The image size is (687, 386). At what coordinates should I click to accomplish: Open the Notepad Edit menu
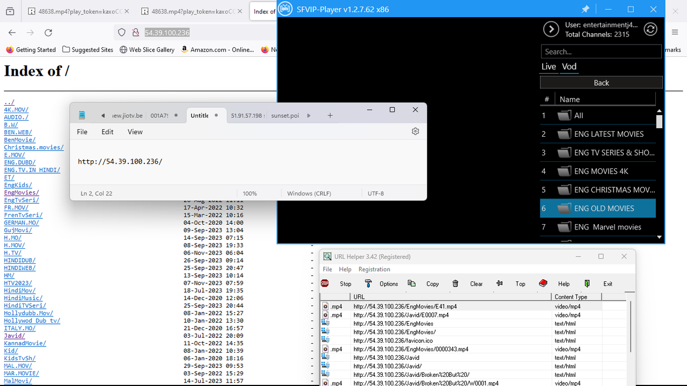107,132
